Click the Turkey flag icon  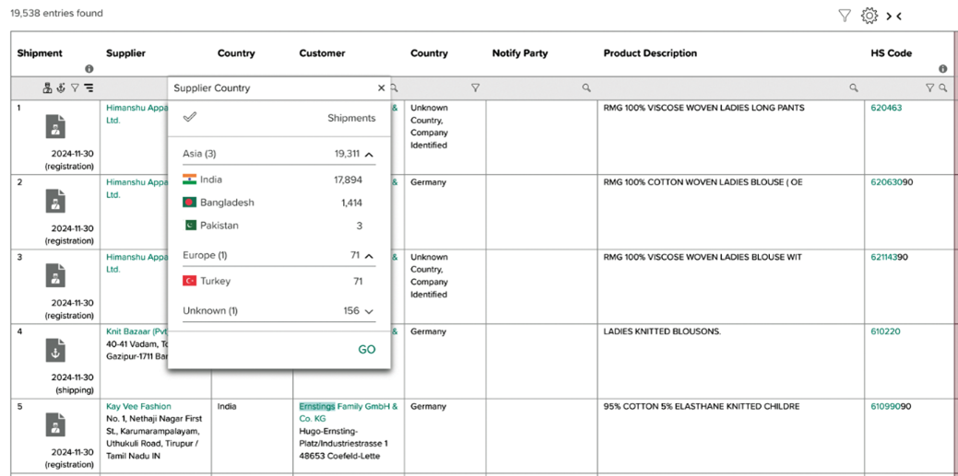pyautogui.click(x=189, y=282)
